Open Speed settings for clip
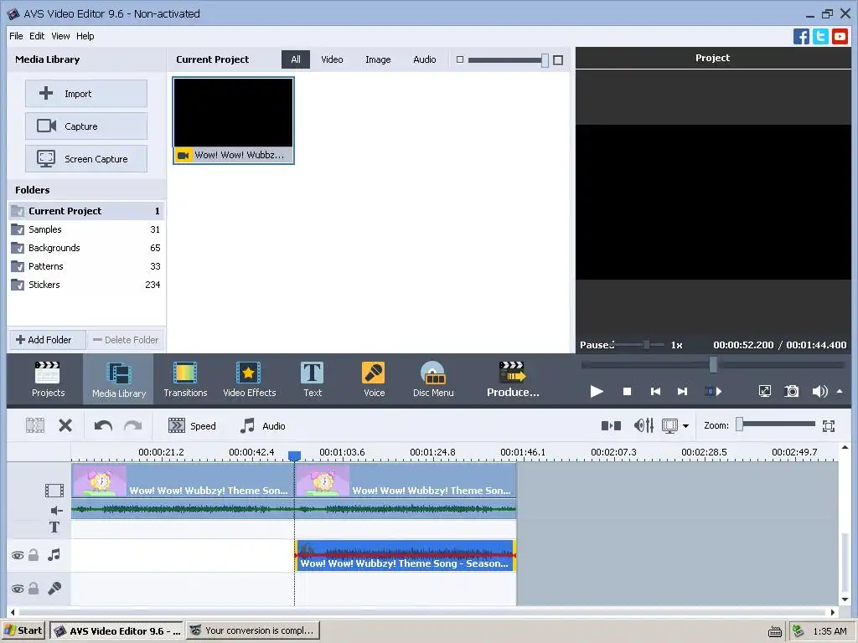858x643 pixels. coord(192,425)
